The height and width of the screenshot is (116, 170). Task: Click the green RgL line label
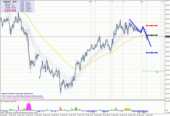pyautogui.click(x=157, y=72)
